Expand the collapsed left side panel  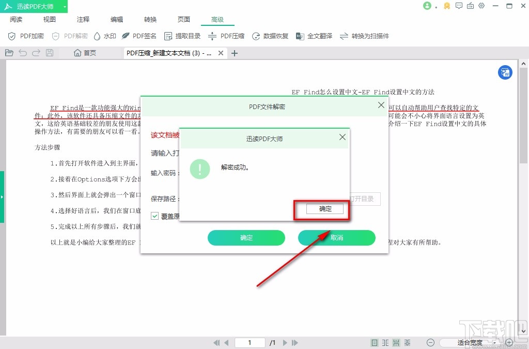(3, 196)
